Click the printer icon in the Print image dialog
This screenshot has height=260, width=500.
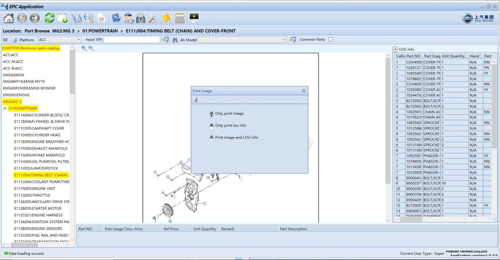point(195,100)
